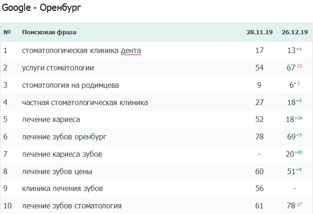
Task: Click the 'Поисковая фраза' column header
Action: click(x=49, y=32)
